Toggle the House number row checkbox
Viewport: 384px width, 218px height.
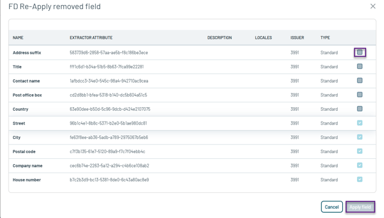tap(359, 180)
